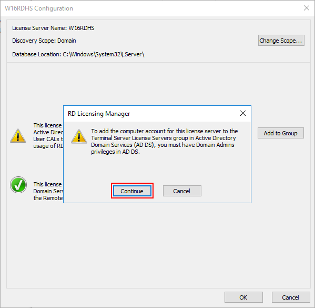Confirm with the OK button
Image resolution: width=315 pixels, height=308 pixels.
pyautogui.click(x=243, y=297)
